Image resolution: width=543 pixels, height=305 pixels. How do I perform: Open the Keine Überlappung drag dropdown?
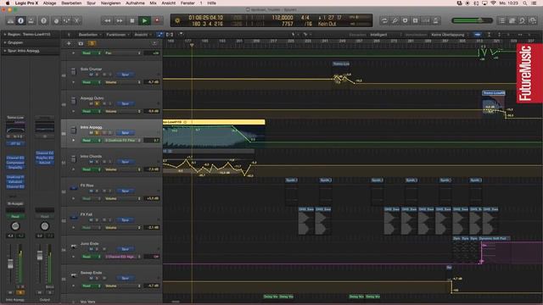click(x=449, y=35)
